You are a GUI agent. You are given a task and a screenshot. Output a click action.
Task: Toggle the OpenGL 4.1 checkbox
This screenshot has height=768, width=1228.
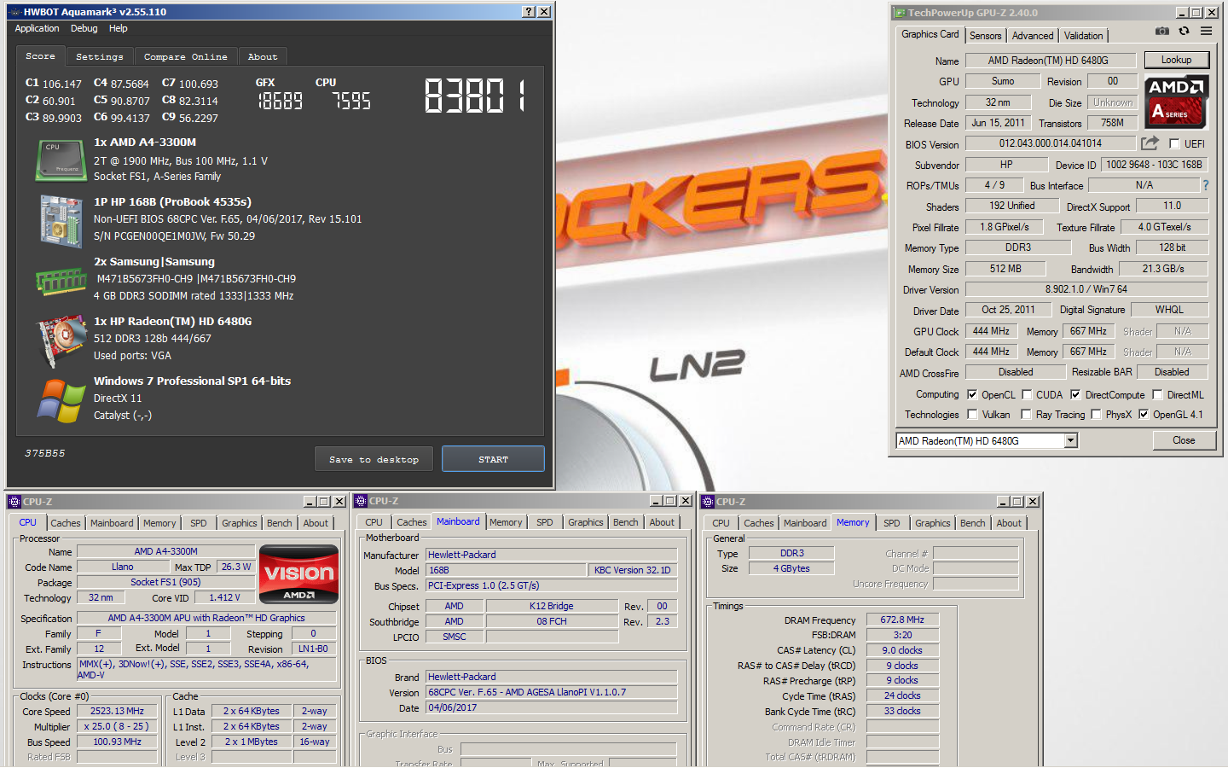1144,414
